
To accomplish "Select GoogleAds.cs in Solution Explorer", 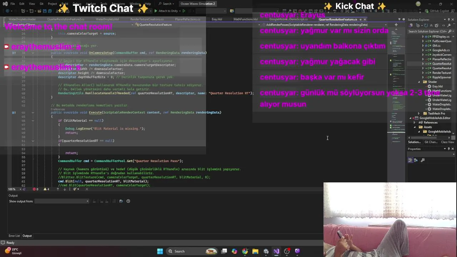I will click(x=441, y=50).
